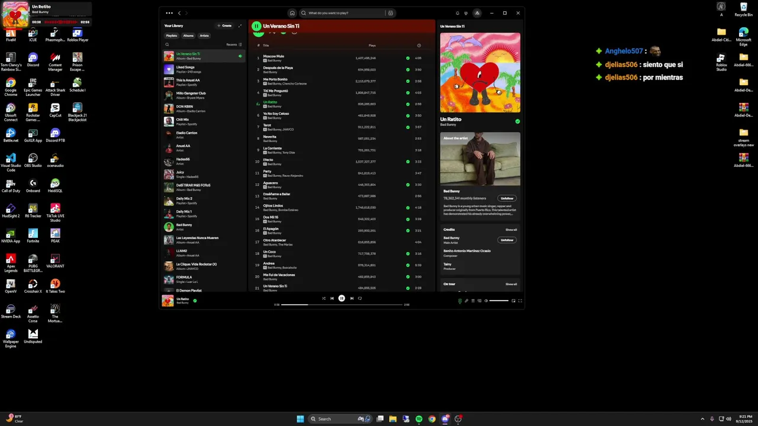The image size is (758, 426).
Task: Adjust the Spotify volume slider
Action: (499, 301)
